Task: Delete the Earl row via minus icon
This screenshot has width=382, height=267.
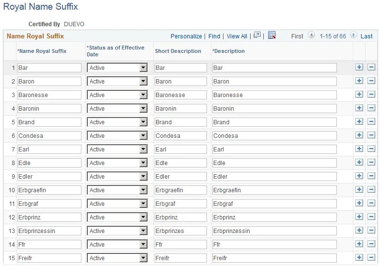Action: (371, 149)
